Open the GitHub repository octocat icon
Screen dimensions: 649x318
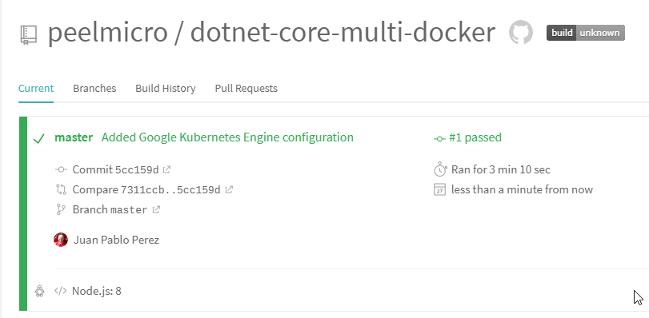(x=521, y=33)
